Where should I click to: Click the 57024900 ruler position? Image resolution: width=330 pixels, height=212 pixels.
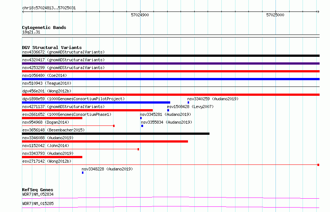click(x=140, y=15)
